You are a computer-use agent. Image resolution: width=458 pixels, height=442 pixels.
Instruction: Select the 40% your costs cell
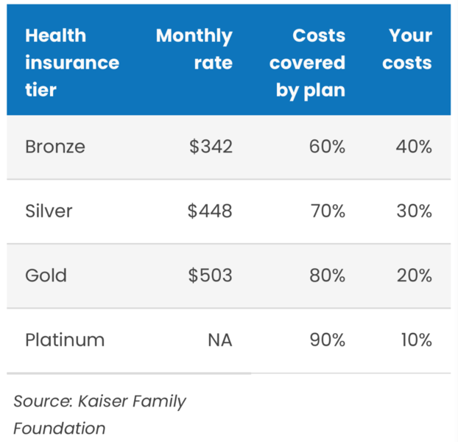[413, 147]
